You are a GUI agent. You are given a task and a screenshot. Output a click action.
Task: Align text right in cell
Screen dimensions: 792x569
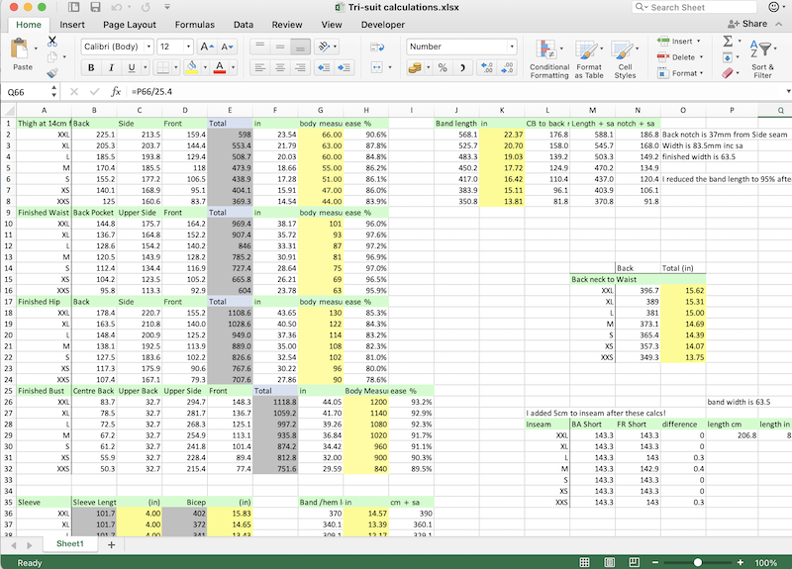(300, 67)
